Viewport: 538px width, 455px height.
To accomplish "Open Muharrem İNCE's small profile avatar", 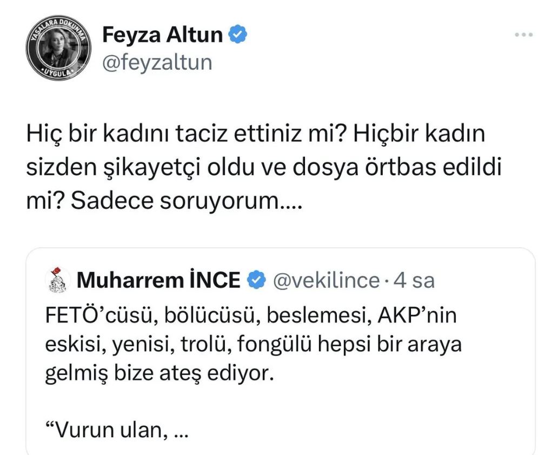I will [x=58, y=281].
